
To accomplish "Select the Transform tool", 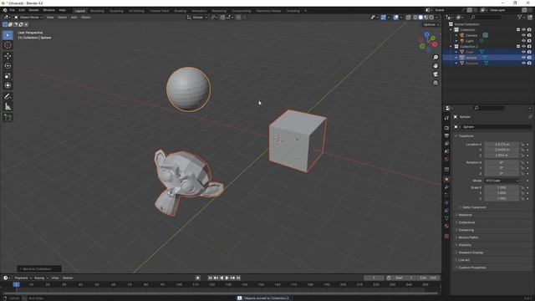I will (8, 85).
